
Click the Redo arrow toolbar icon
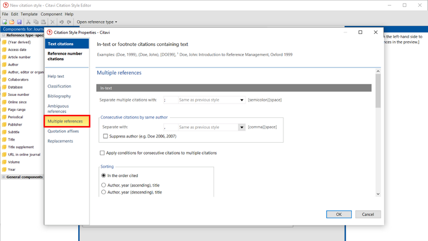[x=69, y=22]
